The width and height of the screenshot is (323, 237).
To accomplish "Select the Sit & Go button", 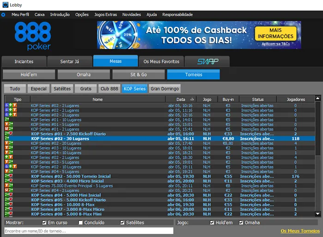I will pos(138,75).
